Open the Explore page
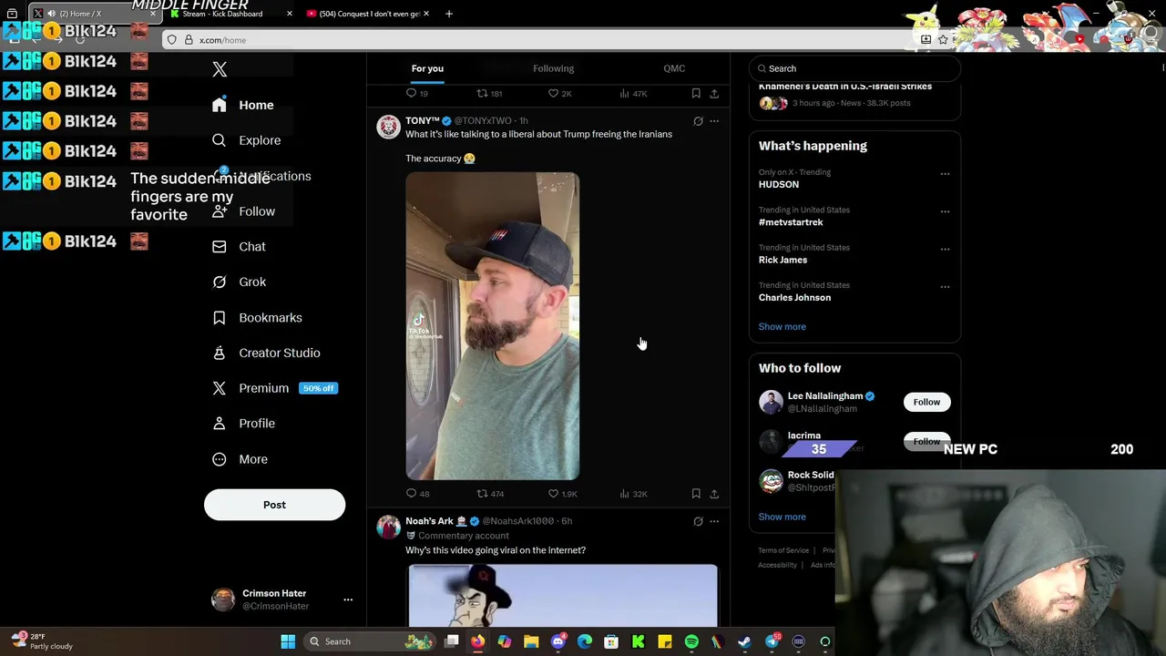Screen dimensions: 1166x656 pos(246,140)
